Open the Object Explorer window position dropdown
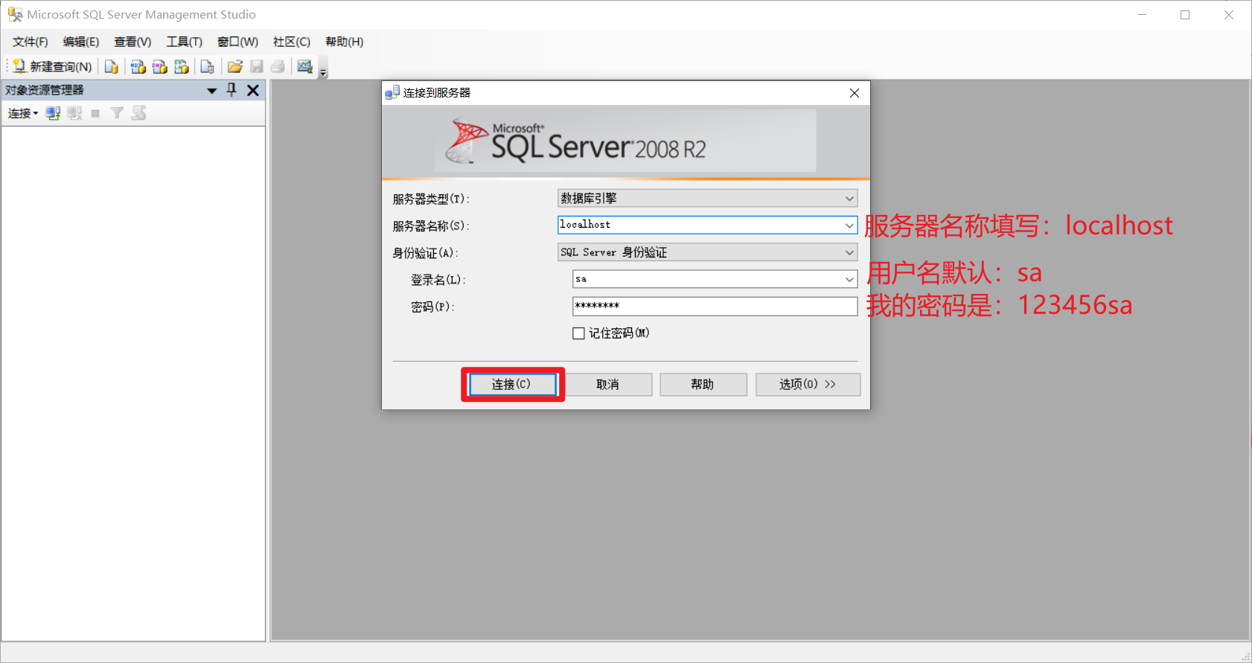This screenshot has height=663, width=1252. (x=212, y=91)
